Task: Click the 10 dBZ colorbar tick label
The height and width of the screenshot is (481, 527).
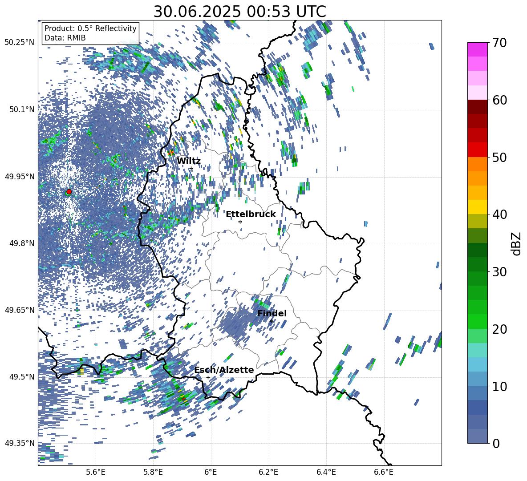Action: [x=499, y=386]
